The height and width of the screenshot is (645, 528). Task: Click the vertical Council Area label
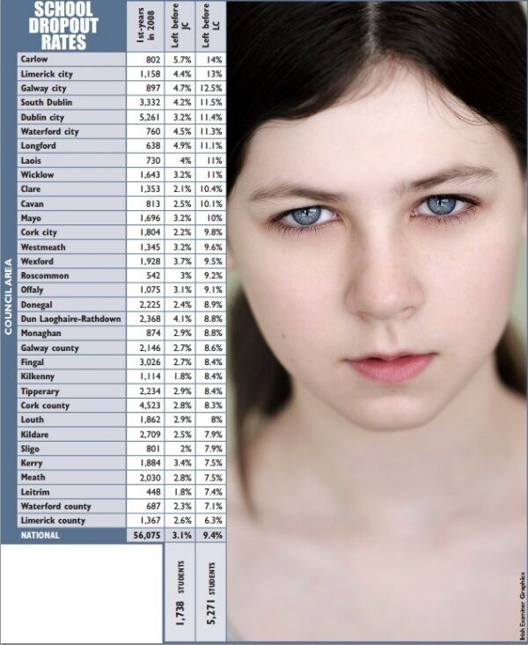click(8, 297)
